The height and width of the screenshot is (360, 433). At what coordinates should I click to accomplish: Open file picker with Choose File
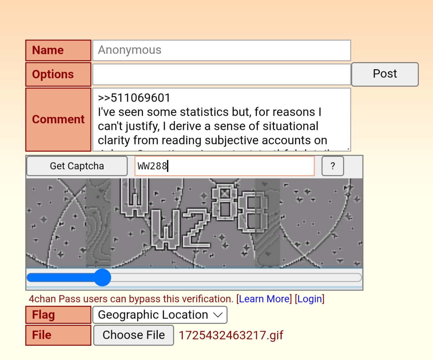(134, 335)
